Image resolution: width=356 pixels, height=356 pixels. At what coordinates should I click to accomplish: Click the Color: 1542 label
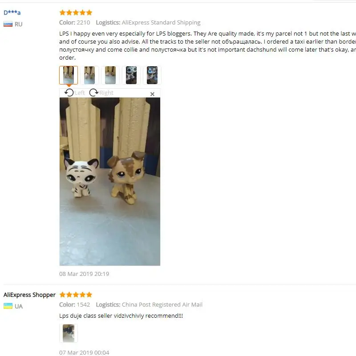point(75,304)
